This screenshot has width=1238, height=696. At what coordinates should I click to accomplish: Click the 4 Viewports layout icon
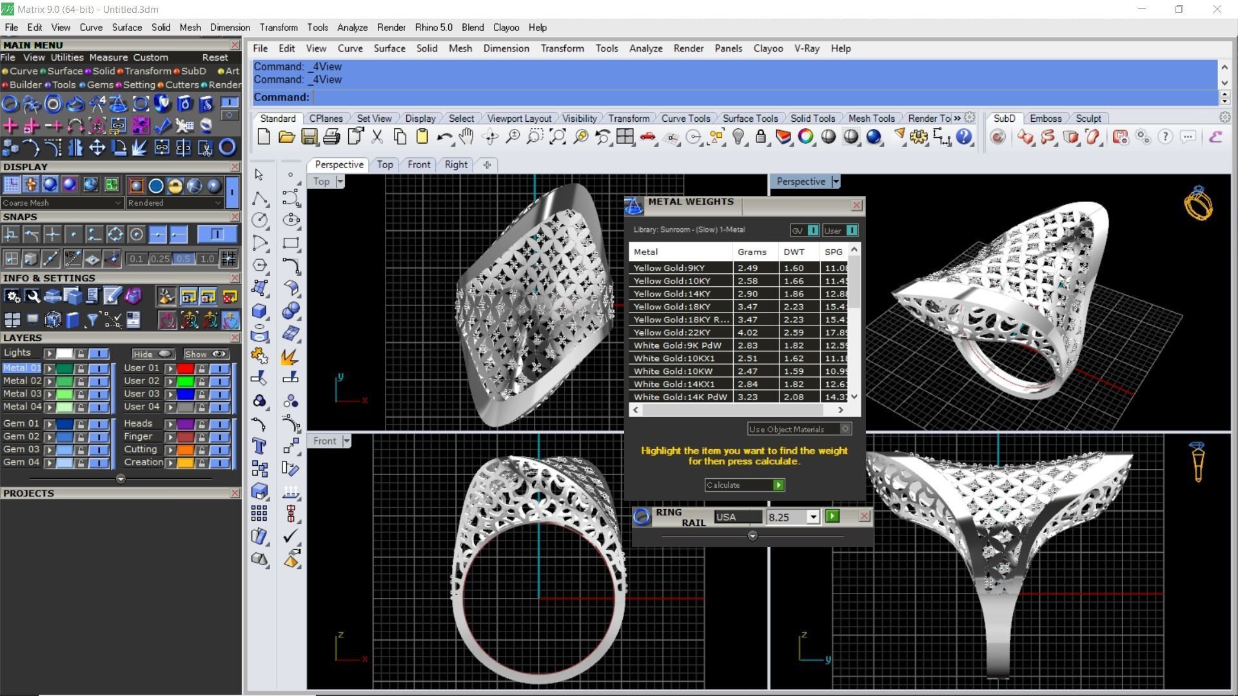[x=625, y=137]
